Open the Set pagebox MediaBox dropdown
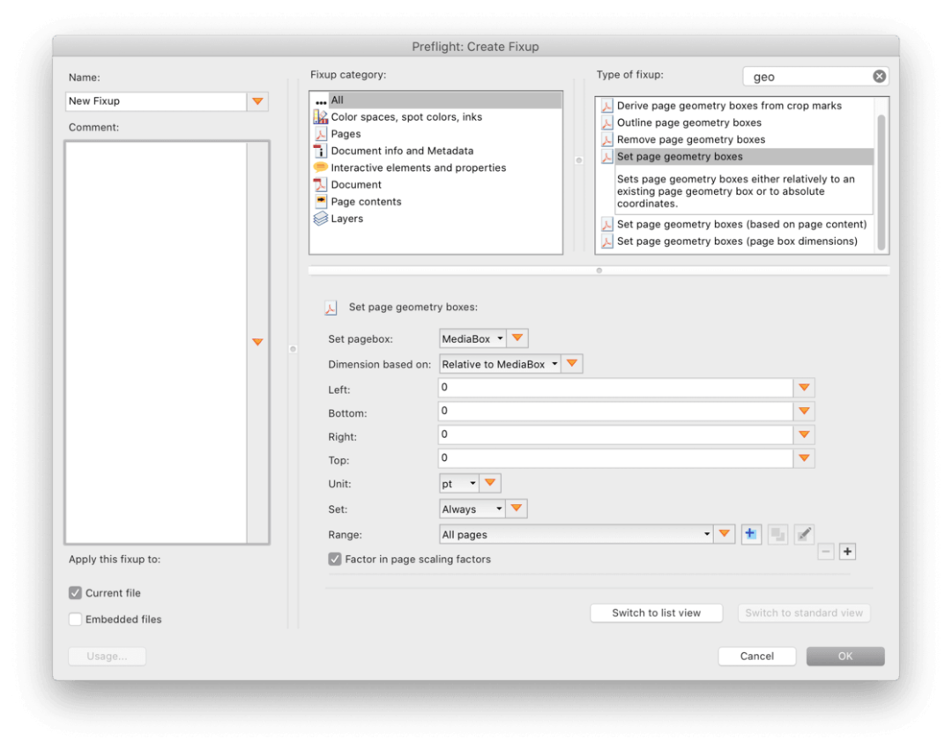The height and width of the screenshot is (750, 952). (x=472, y=338)
